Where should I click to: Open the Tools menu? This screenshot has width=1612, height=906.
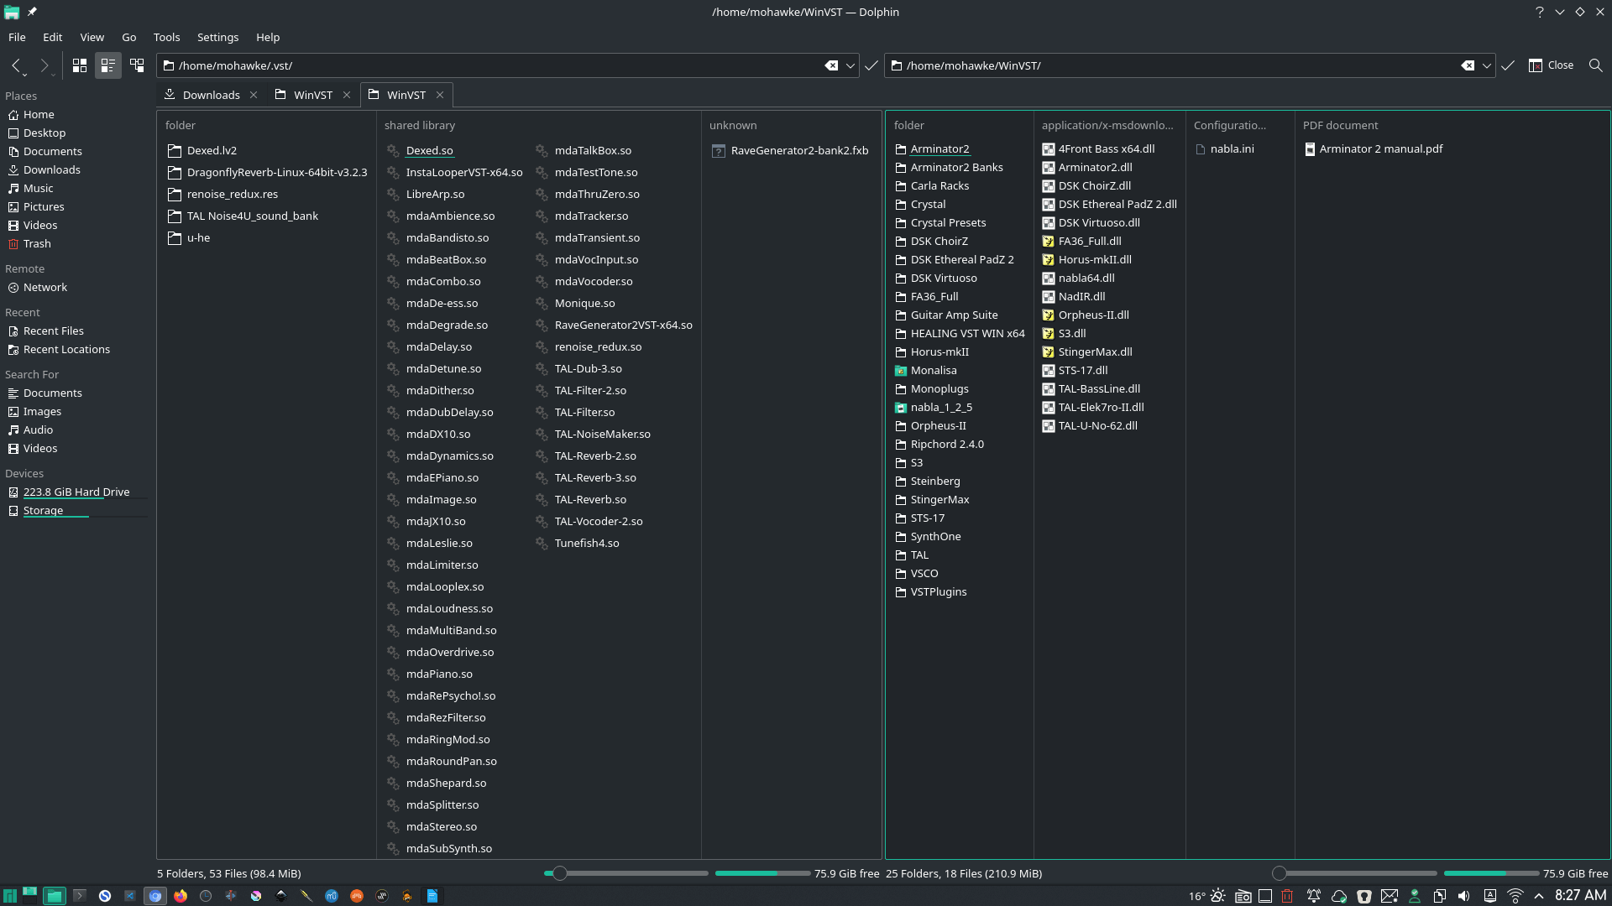point(166,37)
